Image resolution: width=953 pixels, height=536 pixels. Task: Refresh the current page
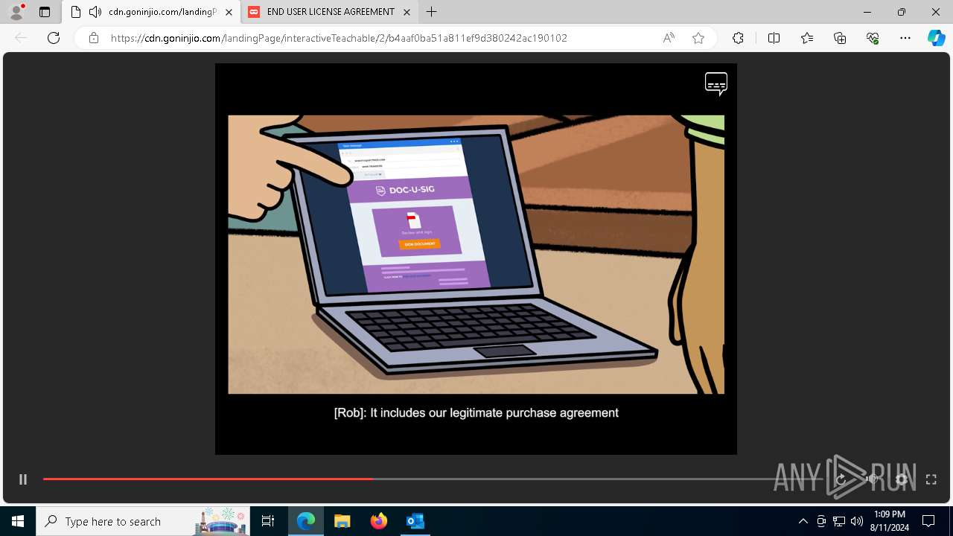pos(54,38)
